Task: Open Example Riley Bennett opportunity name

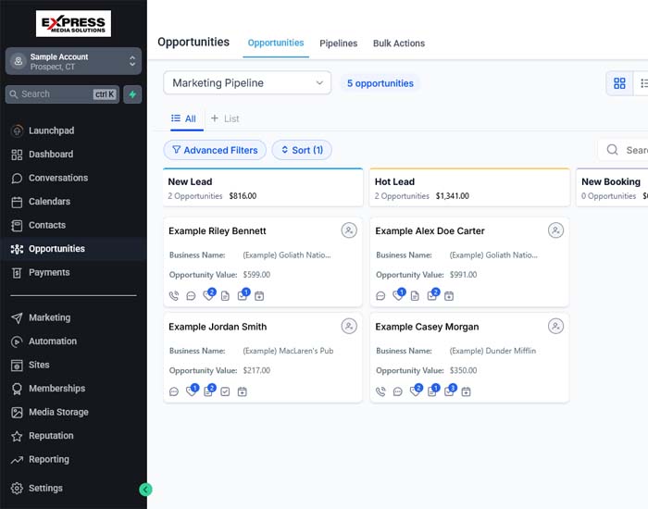Action: (218, 230)
